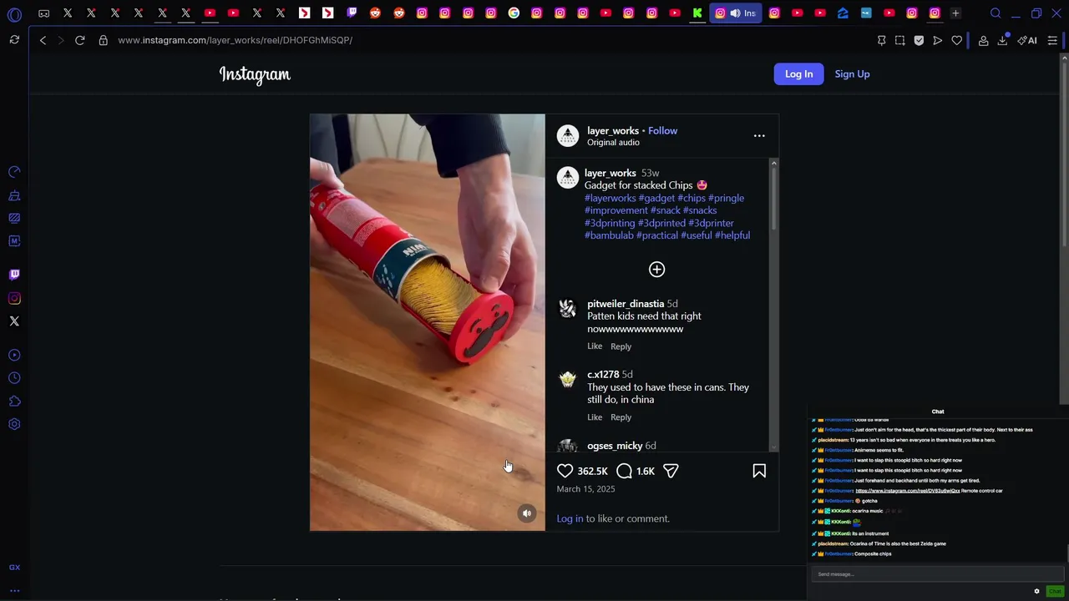The width and height of the screenshot is (1069, 601).
Task: Follow the layer_works account
Action: pos(662,131)
